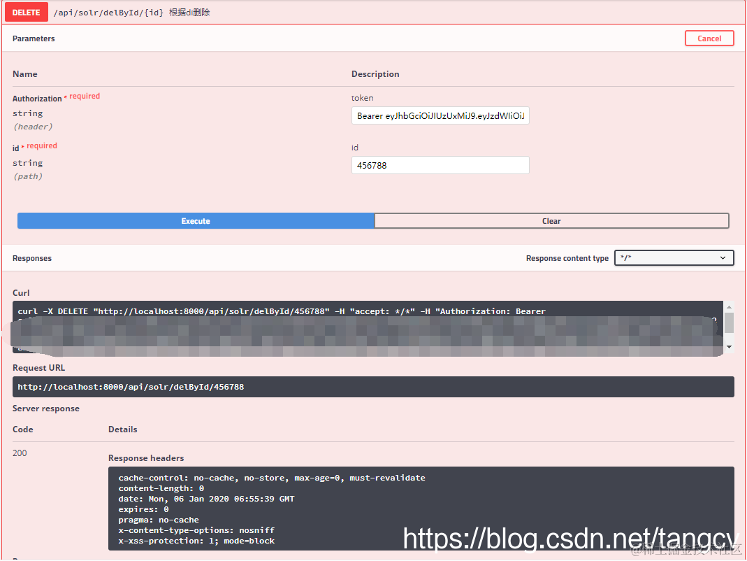Click the x-content-type-options: nosniff line
The width and height of the screenshot is (747, 561).
(x=196, y=530)
